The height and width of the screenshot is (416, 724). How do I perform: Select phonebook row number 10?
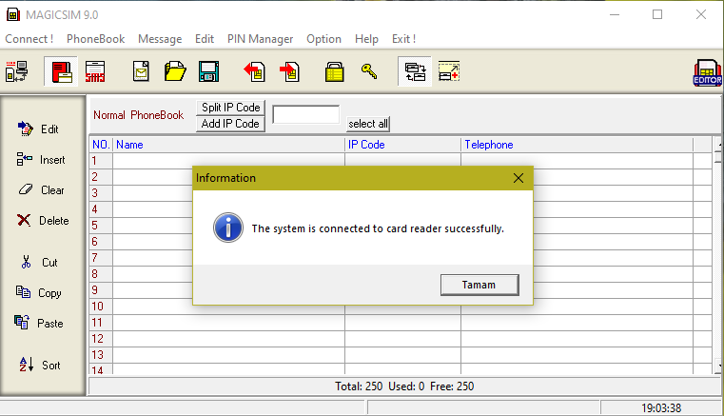(x=101, y=306)
